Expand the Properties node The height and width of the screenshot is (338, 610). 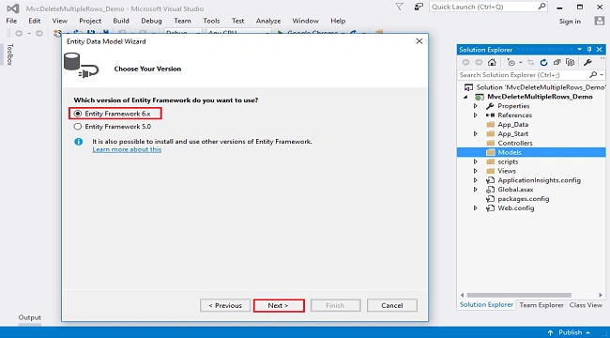click(476, 106)
